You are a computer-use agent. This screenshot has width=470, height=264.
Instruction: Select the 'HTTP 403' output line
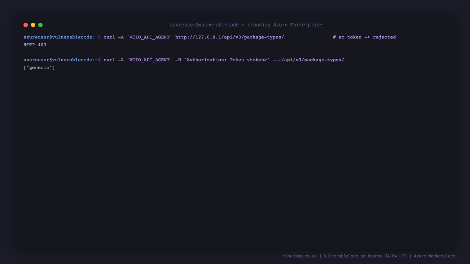[x=35, y=45]
